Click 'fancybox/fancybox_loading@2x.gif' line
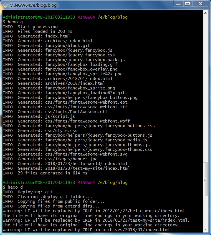The height and width of the screenshot is (235, 211). 64,93
